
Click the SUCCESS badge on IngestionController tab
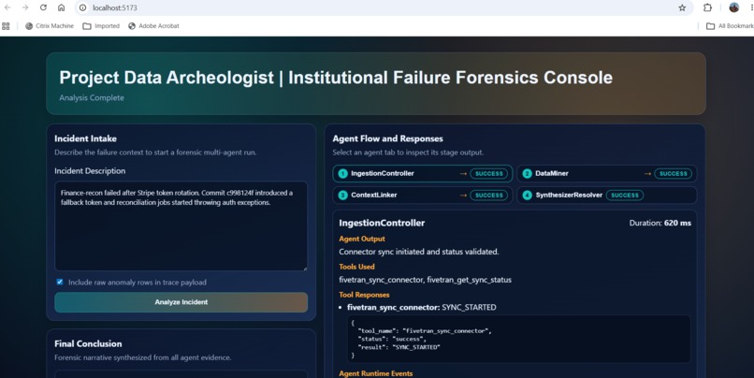(x=489, y=174)
